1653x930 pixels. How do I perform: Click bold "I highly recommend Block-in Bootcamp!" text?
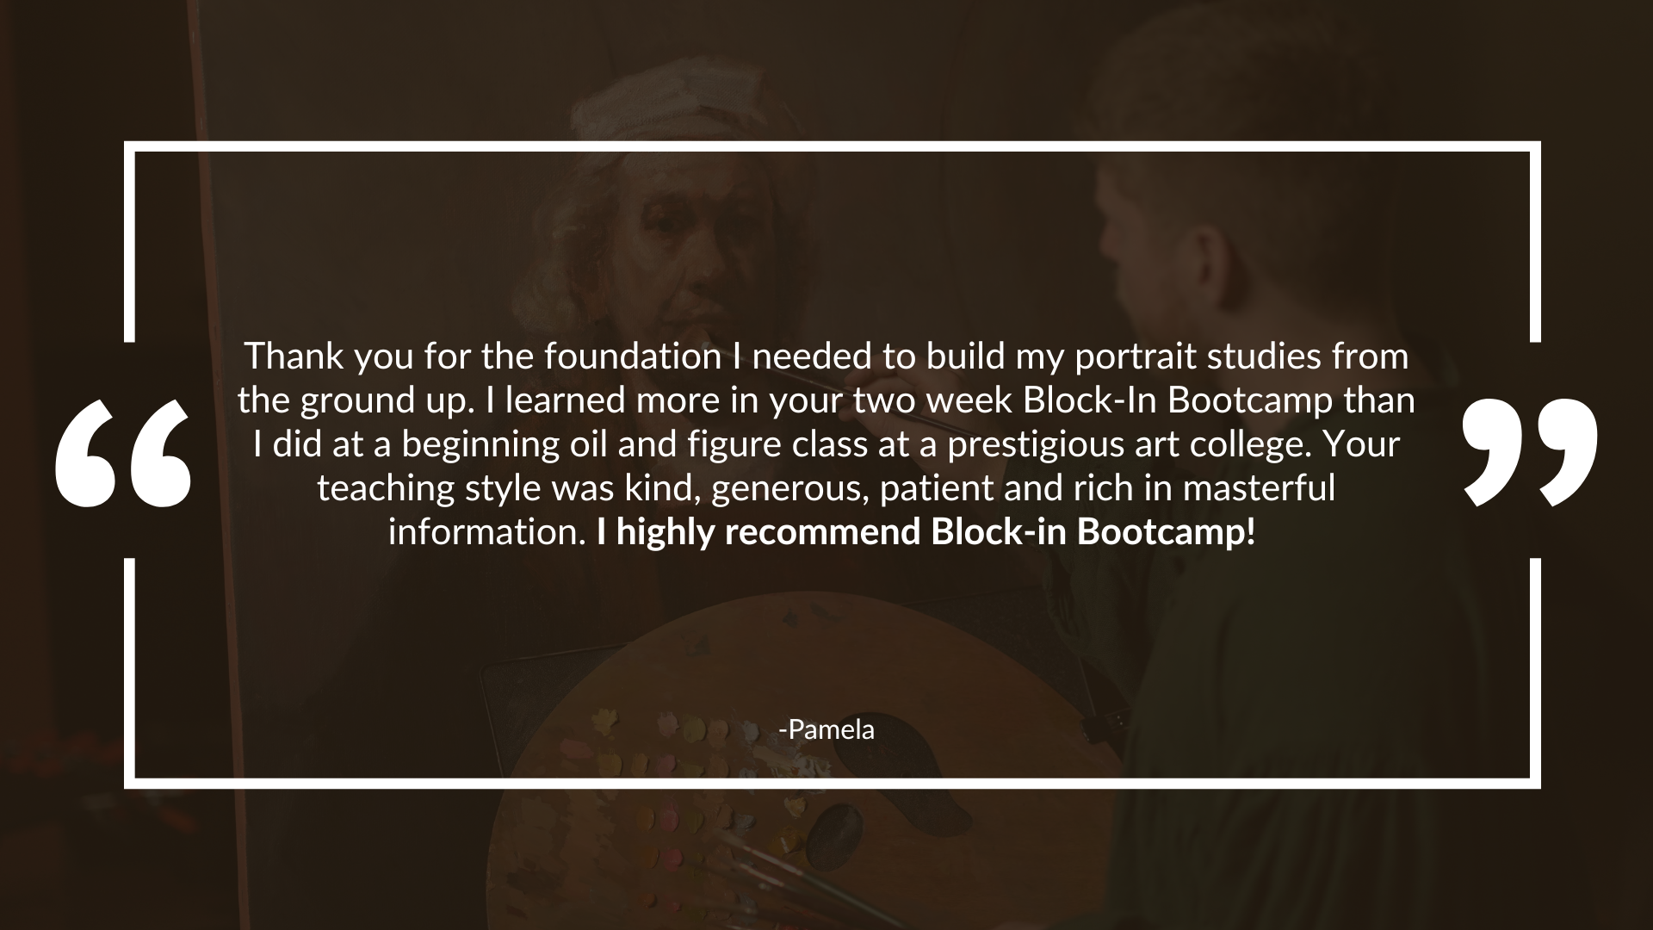(926, 532)
